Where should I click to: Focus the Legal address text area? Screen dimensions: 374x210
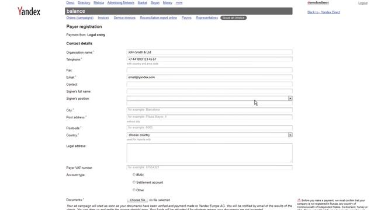click(209, 153)
